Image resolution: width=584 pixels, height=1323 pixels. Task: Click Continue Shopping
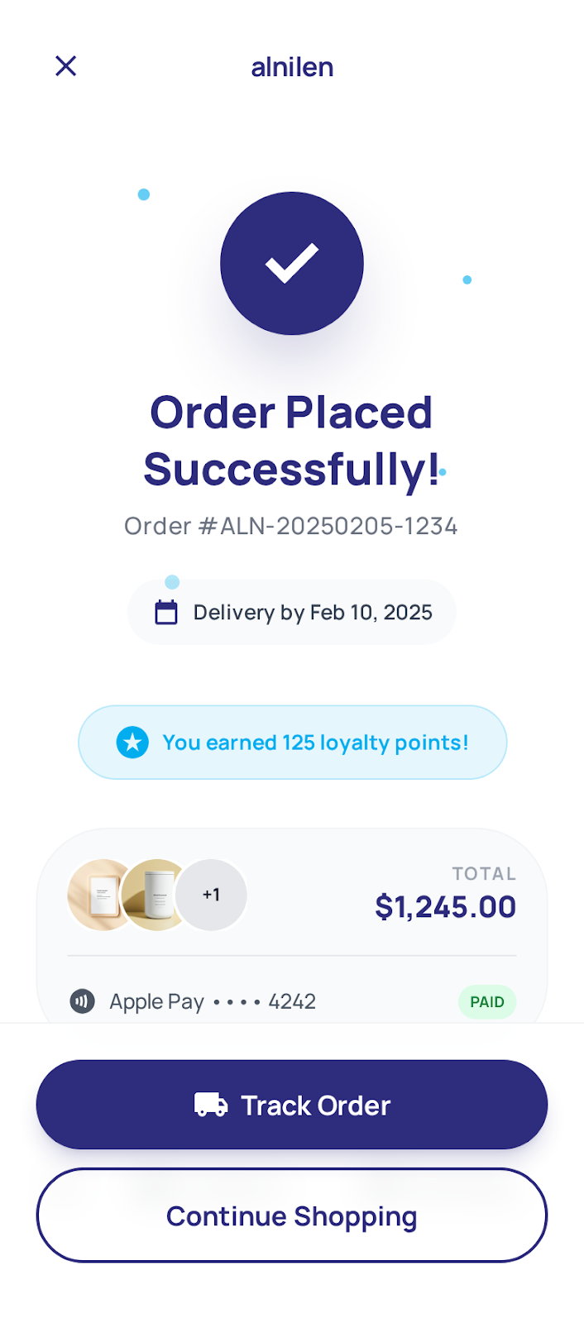(292, 1216)
